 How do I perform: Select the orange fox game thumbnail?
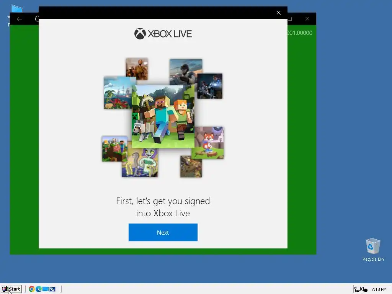209,142
